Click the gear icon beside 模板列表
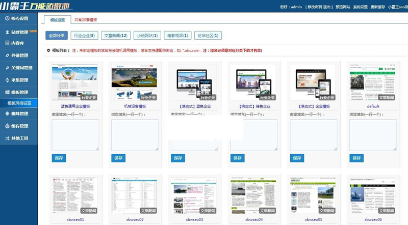Viewport: 408px width, 225px height. pos(48,50)
